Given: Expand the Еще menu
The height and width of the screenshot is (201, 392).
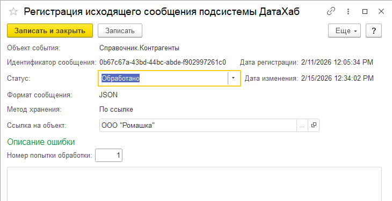Looking at the screenshot, I should pos(344,30).
